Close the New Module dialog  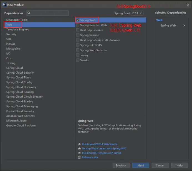[x=188, y=5]
